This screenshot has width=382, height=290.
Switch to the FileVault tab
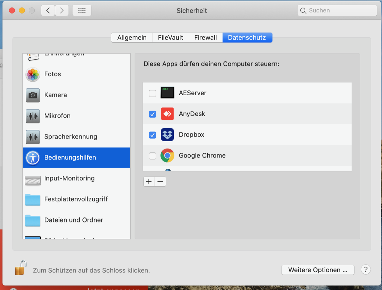click(170, 37)
